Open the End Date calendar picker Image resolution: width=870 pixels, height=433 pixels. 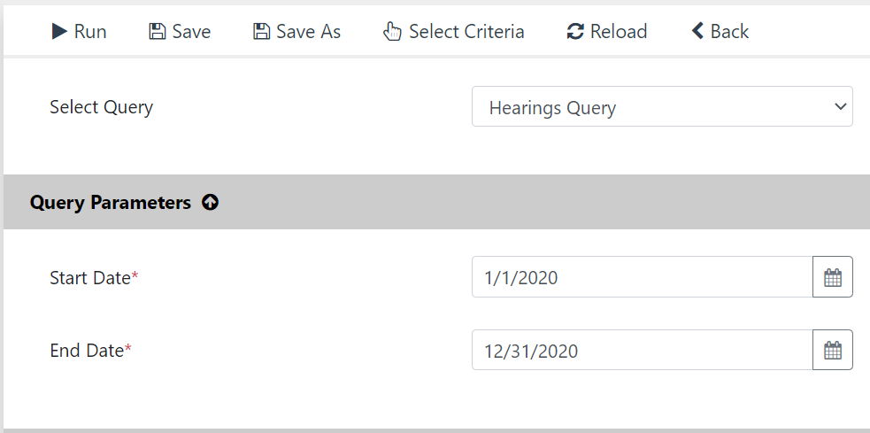coord(832,350)
